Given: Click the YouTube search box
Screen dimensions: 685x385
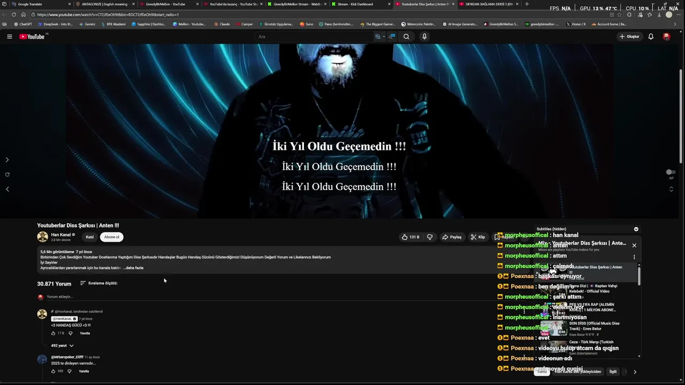Looking at the screenshot, I should tap(315, 36).
